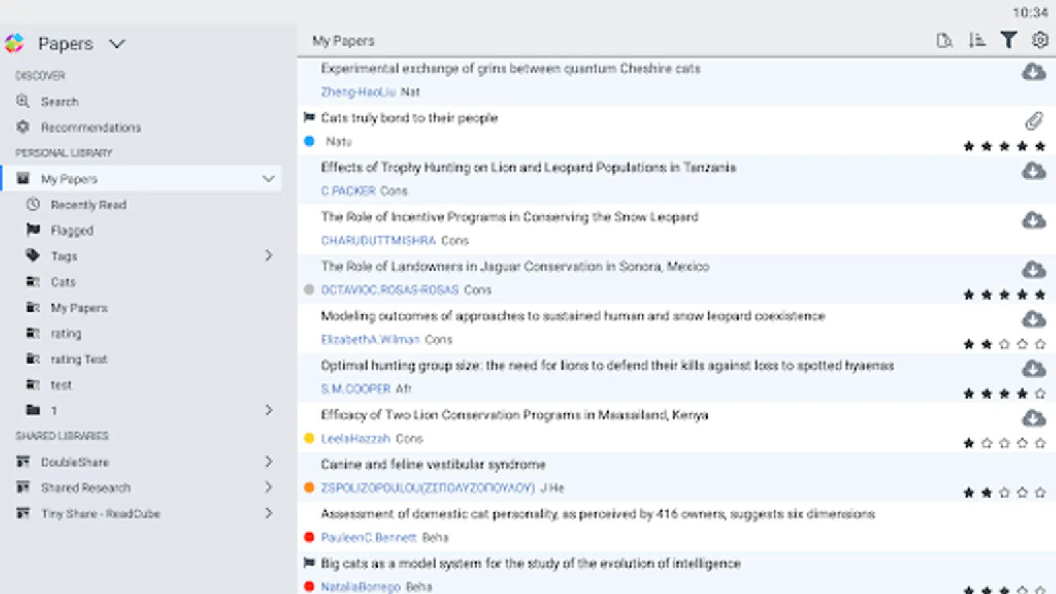Set five stars on the Maasailand lion paper
Screen dimensions: 1056x594
tap(1040, 444)
